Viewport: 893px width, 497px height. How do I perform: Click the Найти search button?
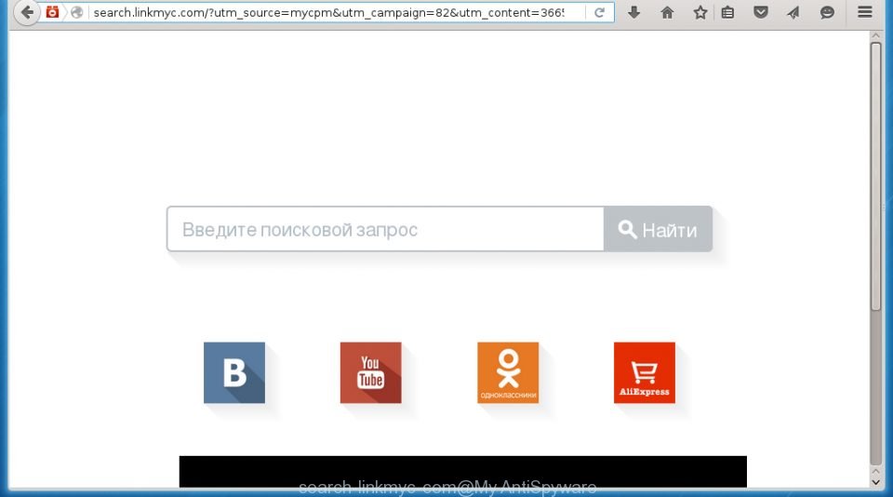(x=658, y=229)
